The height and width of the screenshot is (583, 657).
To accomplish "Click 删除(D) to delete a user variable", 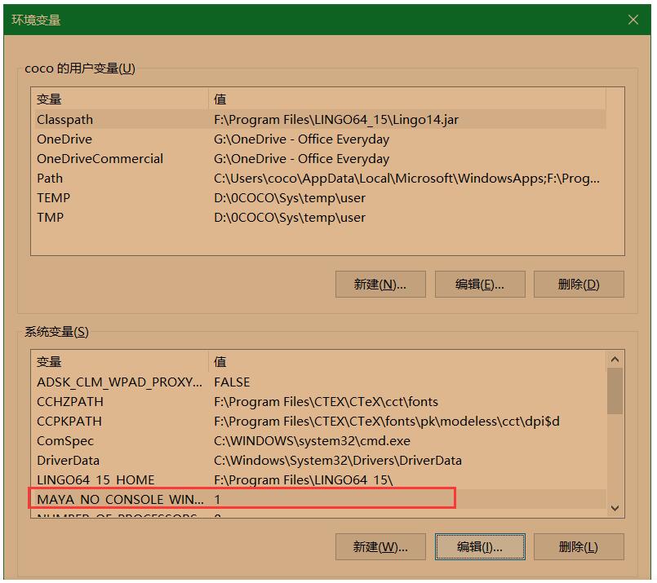I will 579,284.
